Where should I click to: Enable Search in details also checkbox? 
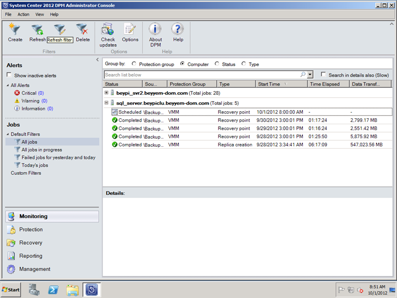pos(323,74)
